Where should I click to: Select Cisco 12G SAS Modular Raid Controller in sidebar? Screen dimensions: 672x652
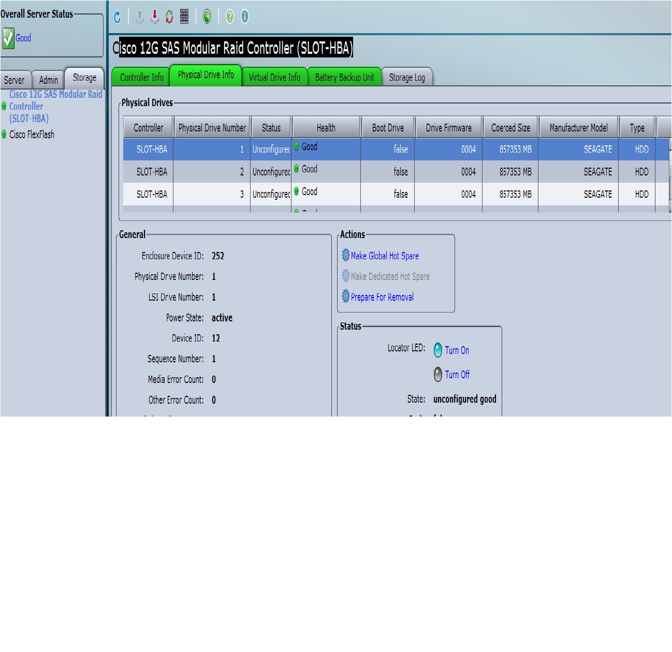(56, 106)
